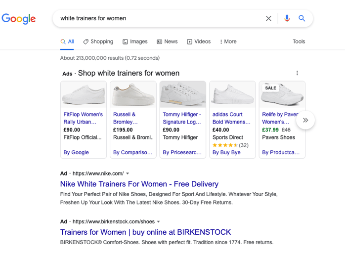Open Nike White Trainers For Women ad
The width and height of the screenshot is (345, 255).
pos(139,184)
